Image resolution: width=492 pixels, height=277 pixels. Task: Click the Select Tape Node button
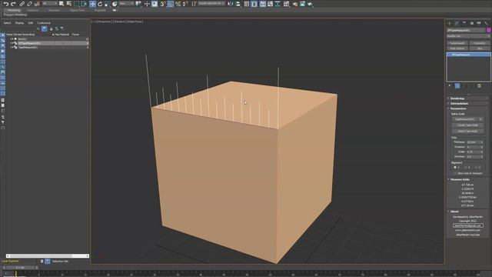point(467,131)
